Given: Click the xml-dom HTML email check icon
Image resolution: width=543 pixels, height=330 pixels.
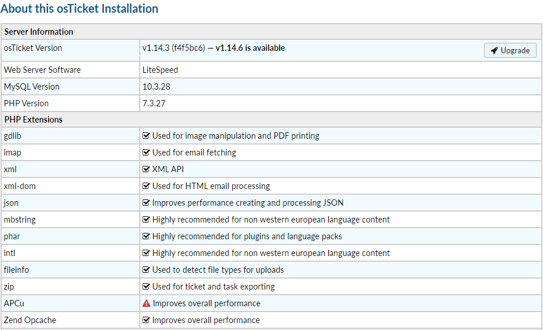Looking at the screenshot, I should pos(146,186).
